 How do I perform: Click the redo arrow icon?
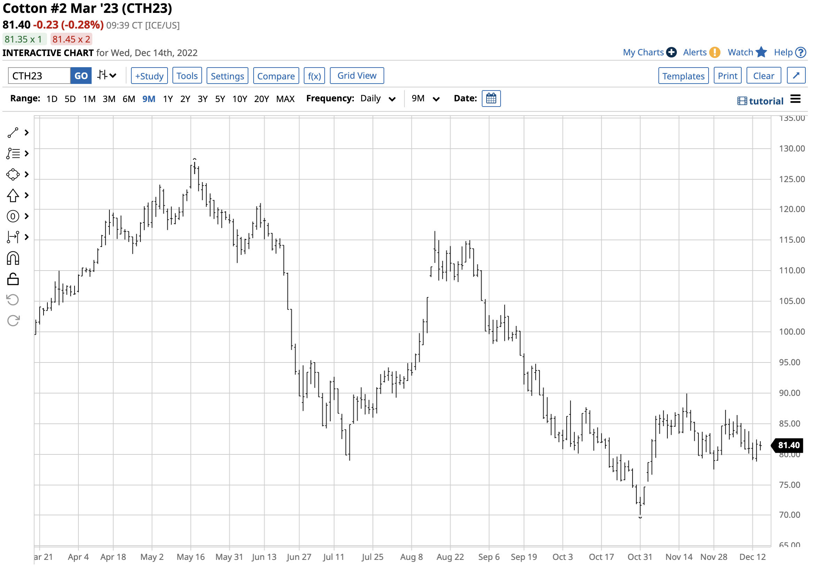coord(13,320)
